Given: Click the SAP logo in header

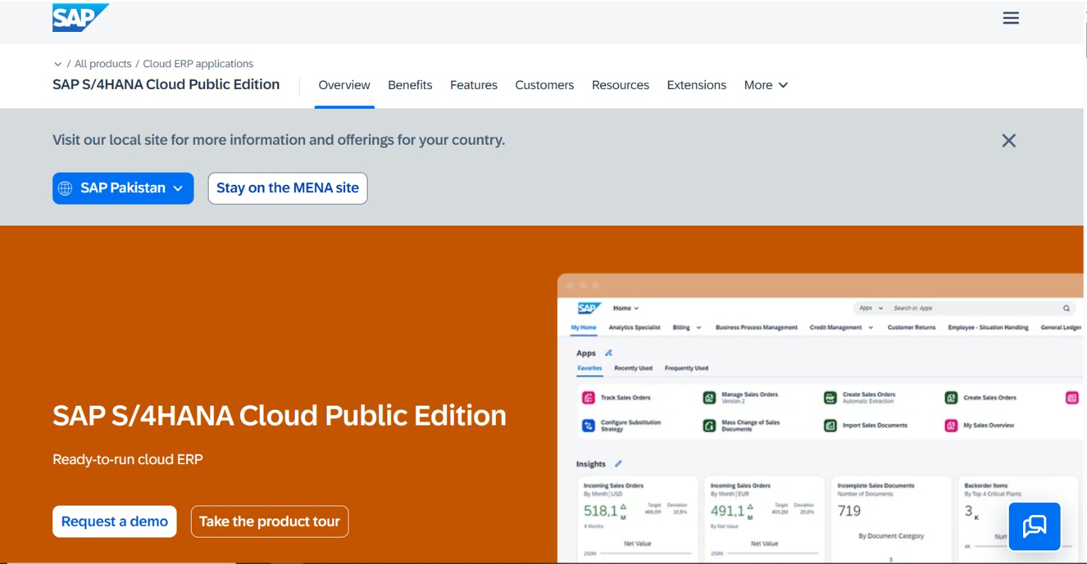Looking at the screenshot, I should click(80, 18).
